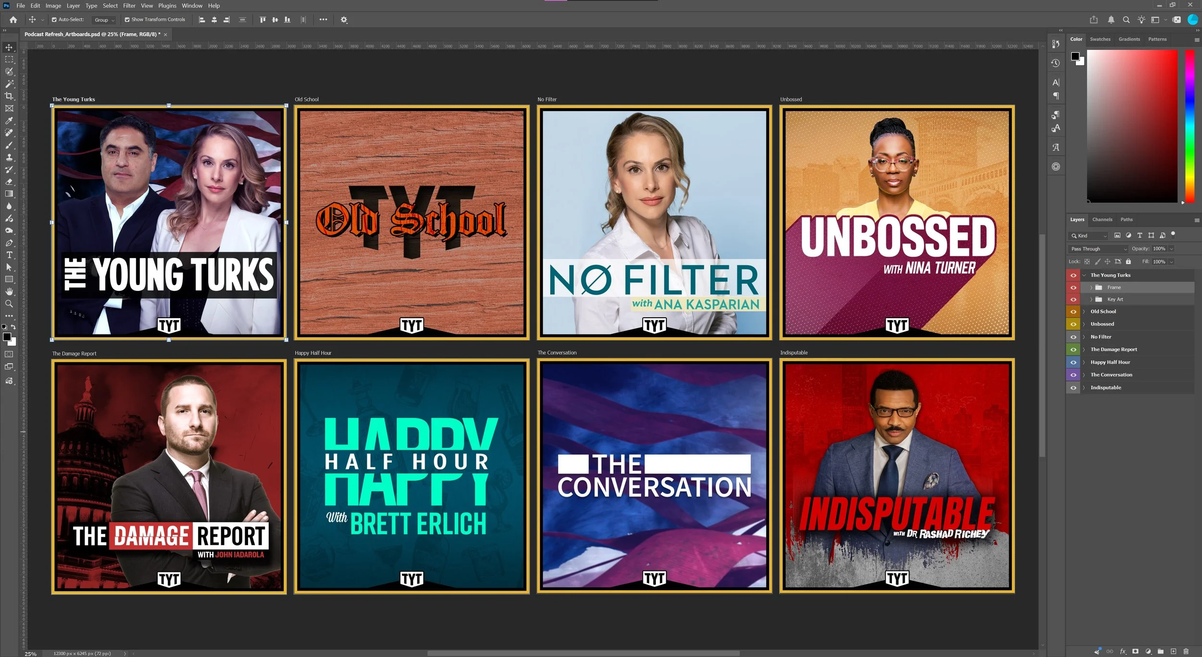Open options bar gear settings

344,20
